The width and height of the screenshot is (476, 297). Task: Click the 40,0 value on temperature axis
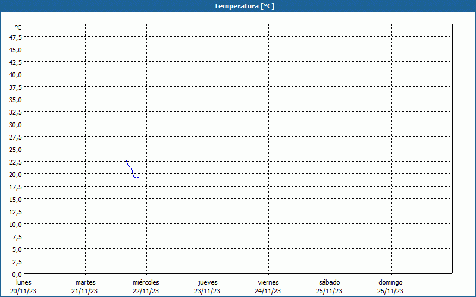pos(16,75)
